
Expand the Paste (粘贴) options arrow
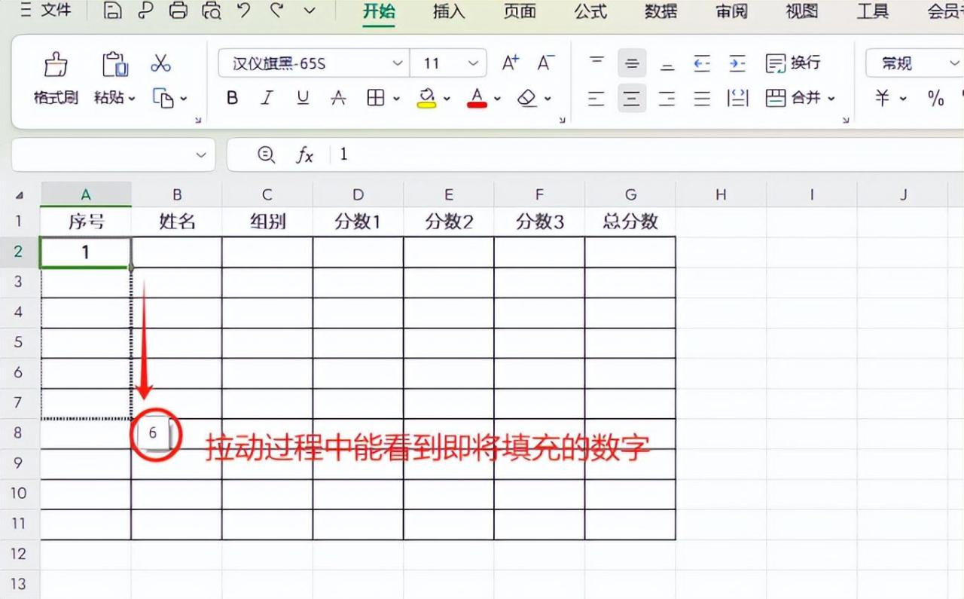pos(132,98)
